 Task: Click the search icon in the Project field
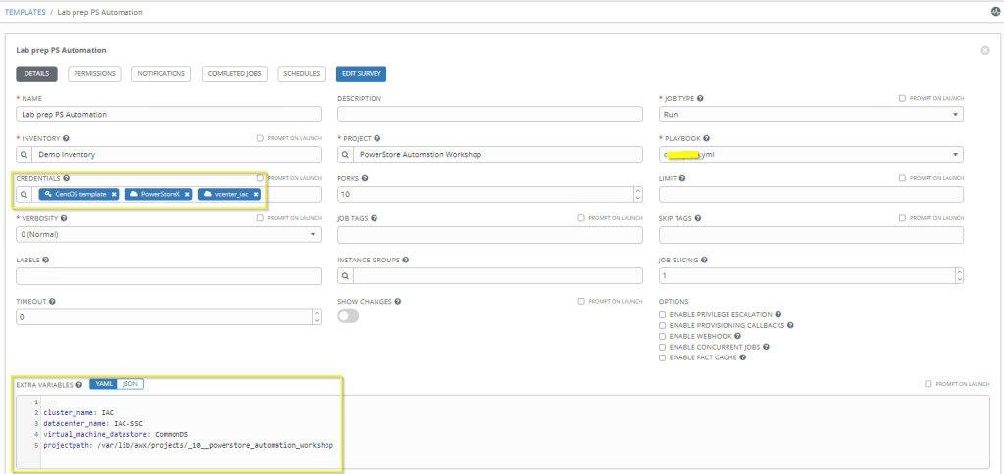click(346, 155)
